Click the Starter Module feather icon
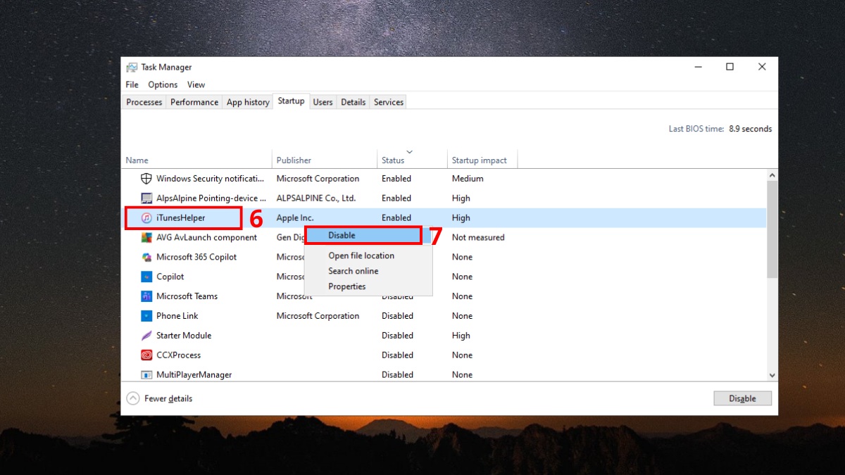Viewport: 845px width, 475px height. click(x=146, y=336)
